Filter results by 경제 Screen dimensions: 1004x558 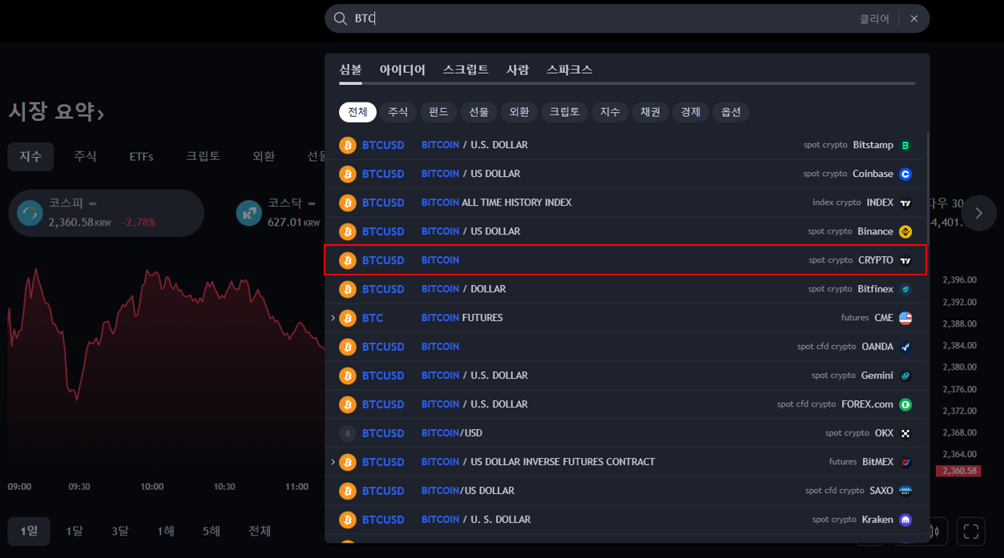click(x=691, y=112)
